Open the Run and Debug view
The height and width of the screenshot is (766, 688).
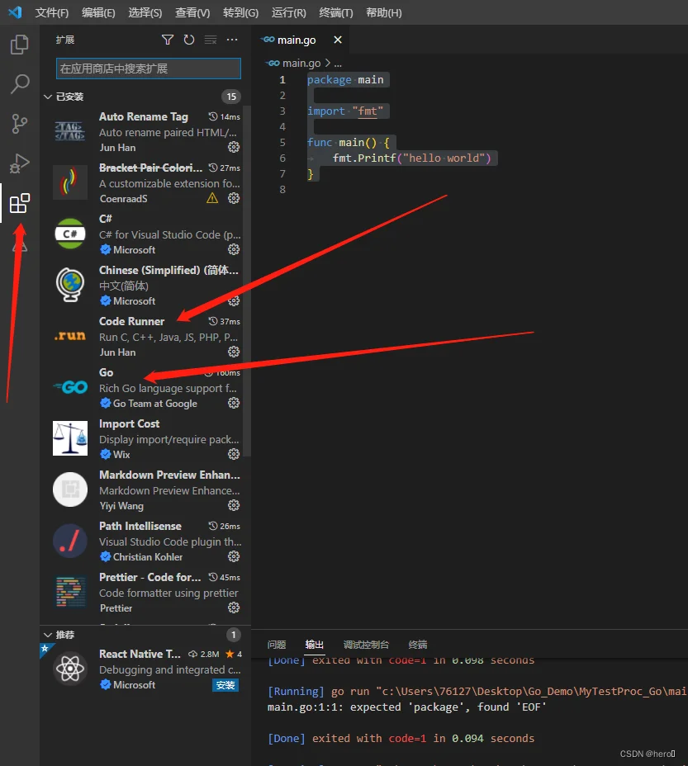tap(20, 163)
